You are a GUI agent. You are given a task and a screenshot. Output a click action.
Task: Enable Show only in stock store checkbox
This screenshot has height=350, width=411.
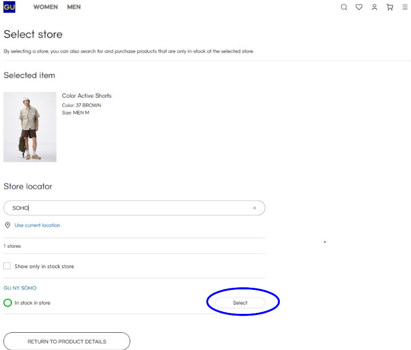tap(7, 266)
